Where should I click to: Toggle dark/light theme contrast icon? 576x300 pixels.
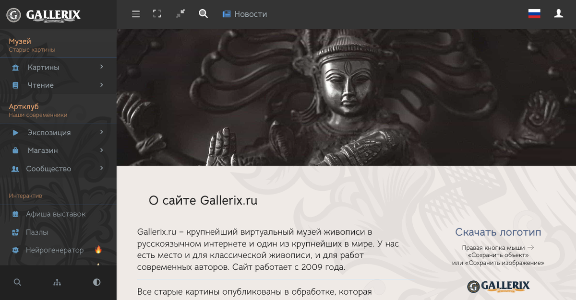[x=97, y=282]
